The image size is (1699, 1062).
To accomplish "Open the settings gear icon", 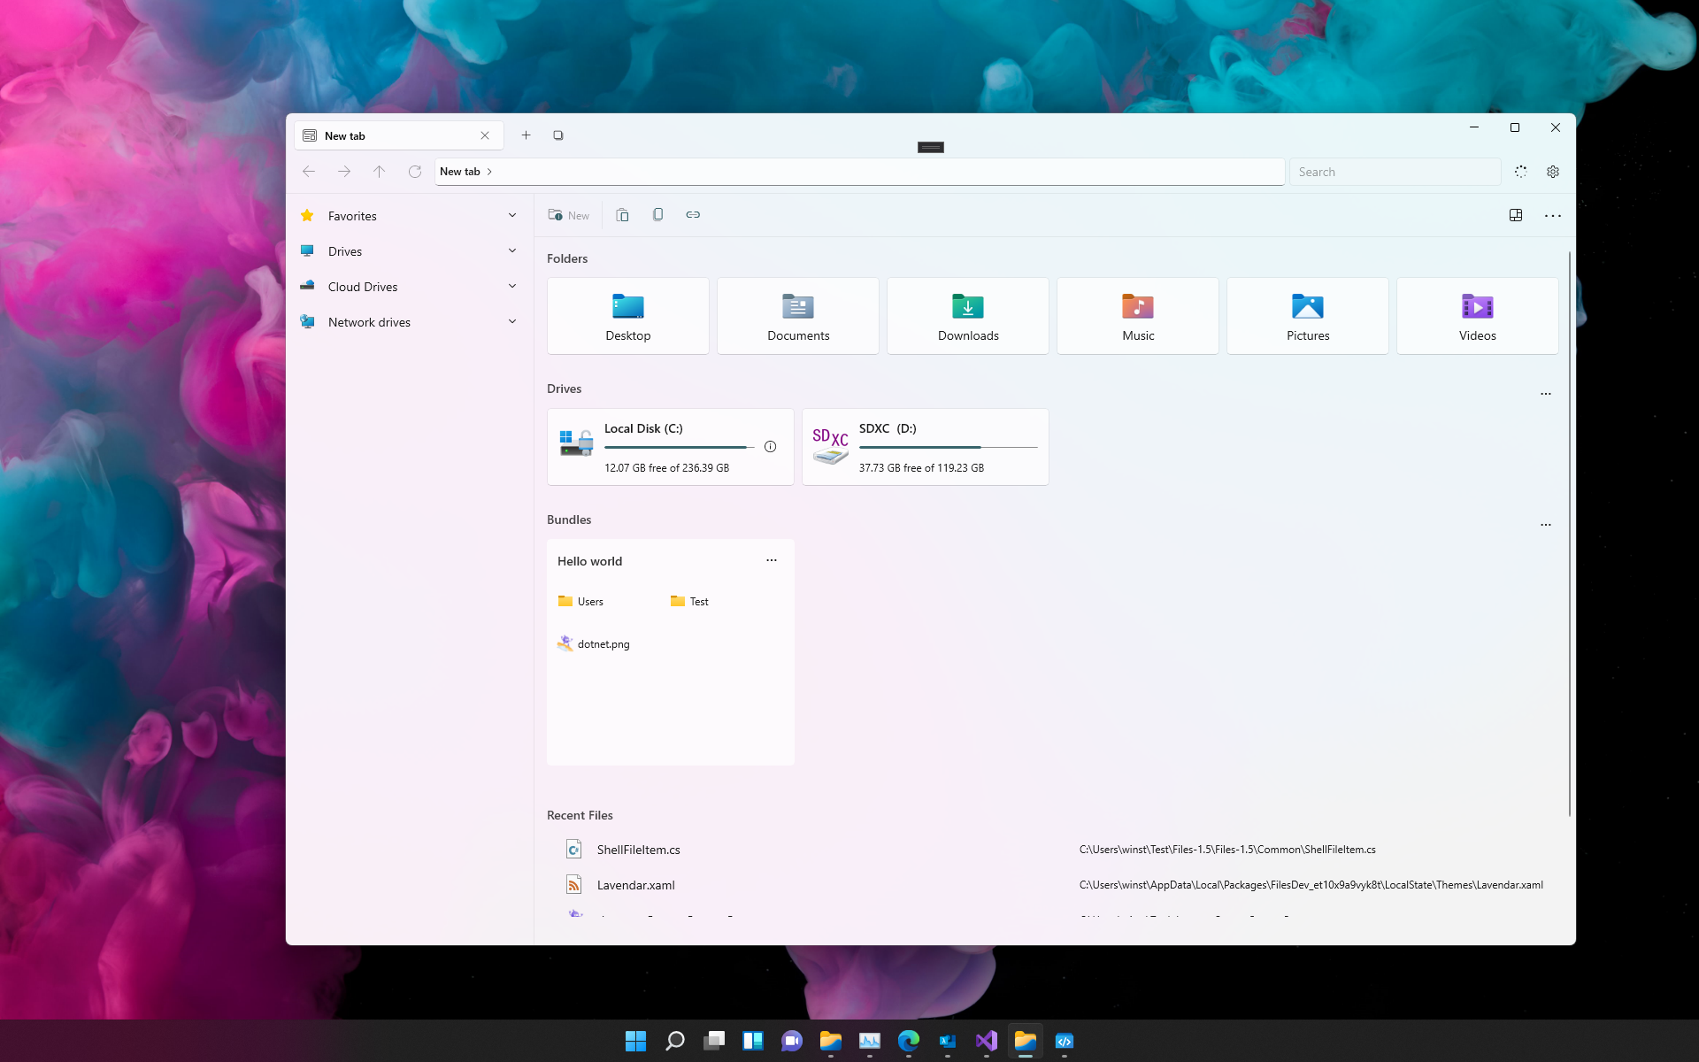I will (1553, 172).
